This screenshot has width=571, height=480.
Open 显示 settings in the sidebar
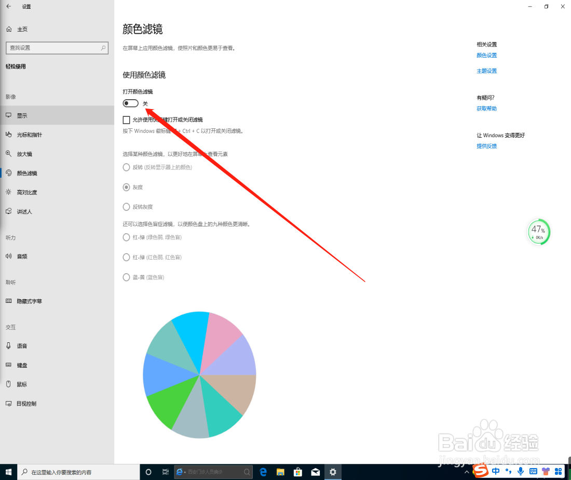(x=23, y=115)
